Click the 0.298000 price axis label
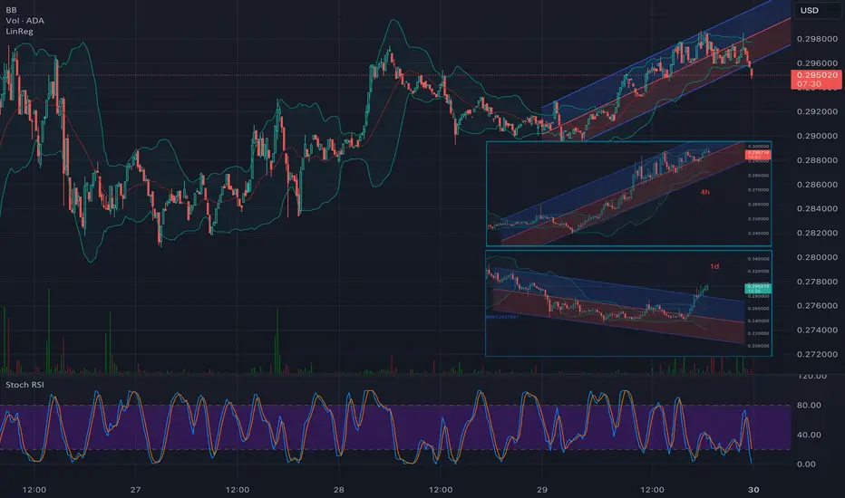Viewport: 845px width, 498px height. tap(817, 39)
